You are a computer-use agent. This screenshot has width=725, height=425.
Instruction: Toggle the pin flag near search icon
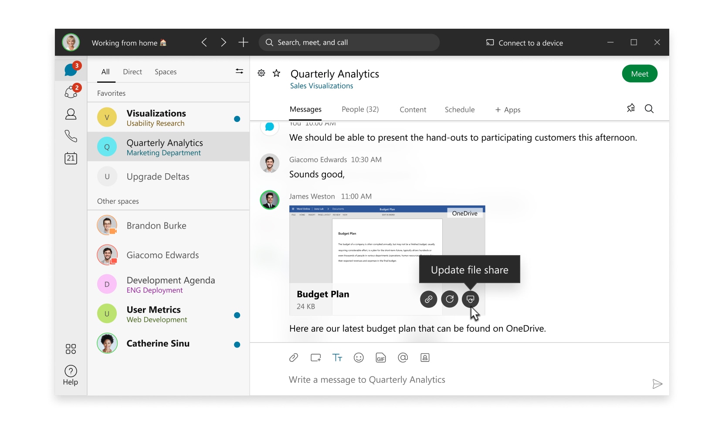pyautogui.click(x=630, y=108)
